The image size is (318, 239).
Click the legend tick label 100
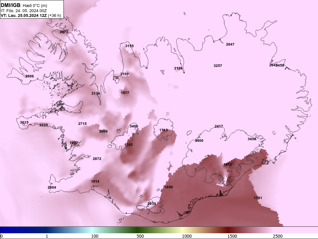tap(95, 236)
